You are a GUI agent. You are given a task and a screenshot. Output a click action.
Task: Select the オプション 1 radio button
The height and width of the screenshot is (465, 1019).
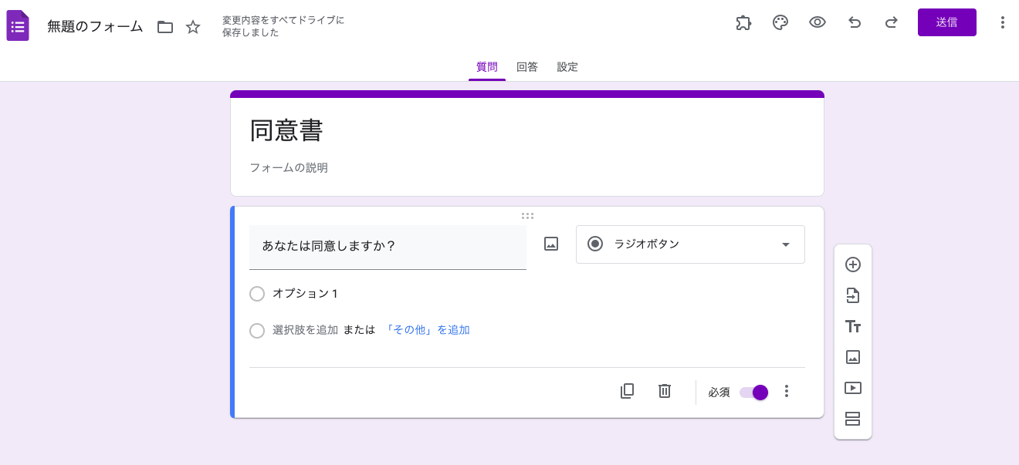pos(257,294)
